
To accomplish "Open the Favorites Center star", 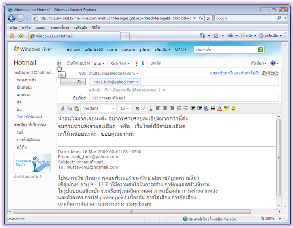I will (x=12, y=35).
